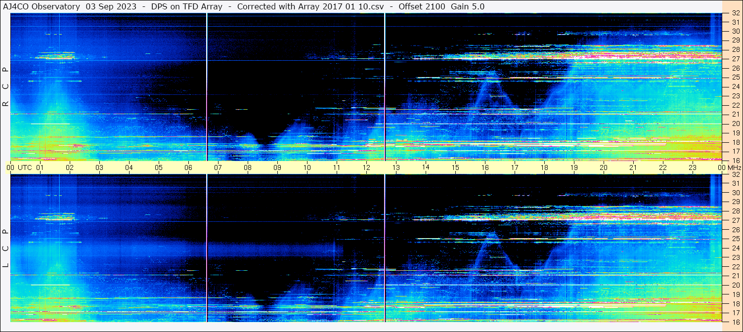Click the 06 hour label on time axis
The image size is (743, 332).
(188, 167)
